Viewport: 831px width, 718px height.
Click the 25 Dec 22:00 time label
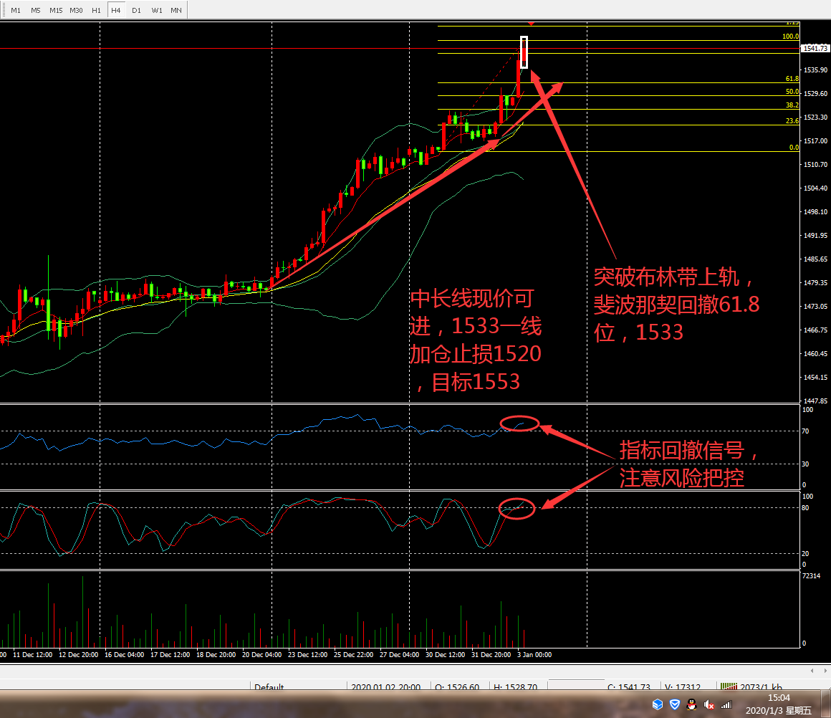pos(353,655)
